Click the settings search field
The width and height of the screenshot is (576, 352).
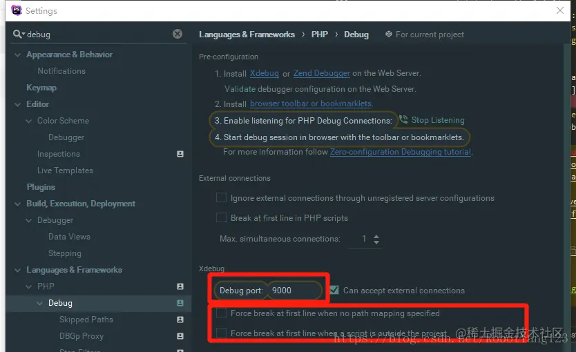coord(99,34)
